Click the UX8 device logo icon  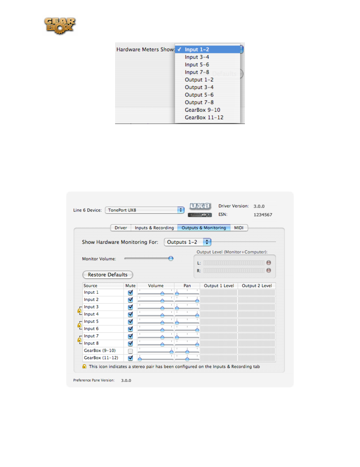[200, 206]
